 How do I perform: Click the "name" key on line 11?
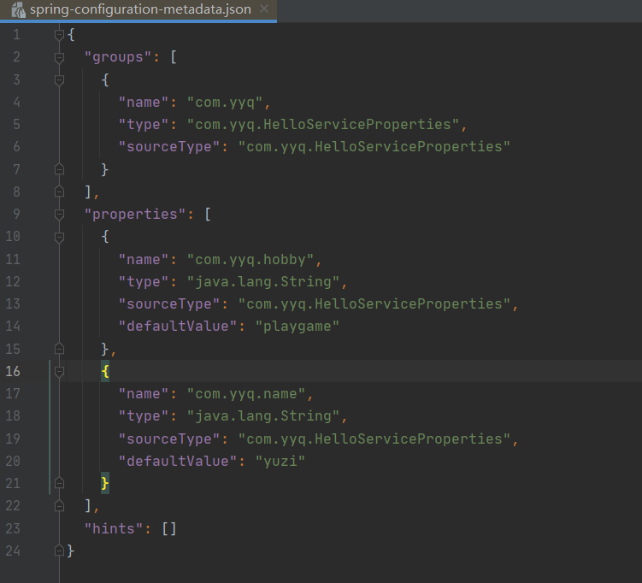pyautogui.click(x=144, y=259)
